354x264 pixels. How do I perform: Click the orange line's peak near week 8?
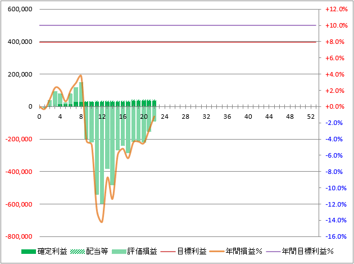coord(80,76)
